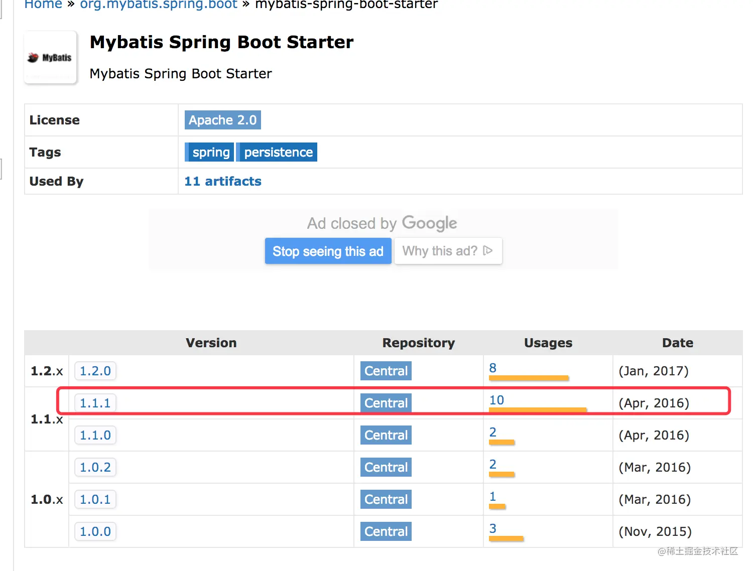
Task: Select the (Mar, 2016) date for version 1.0.1
Action: [655, 499]
